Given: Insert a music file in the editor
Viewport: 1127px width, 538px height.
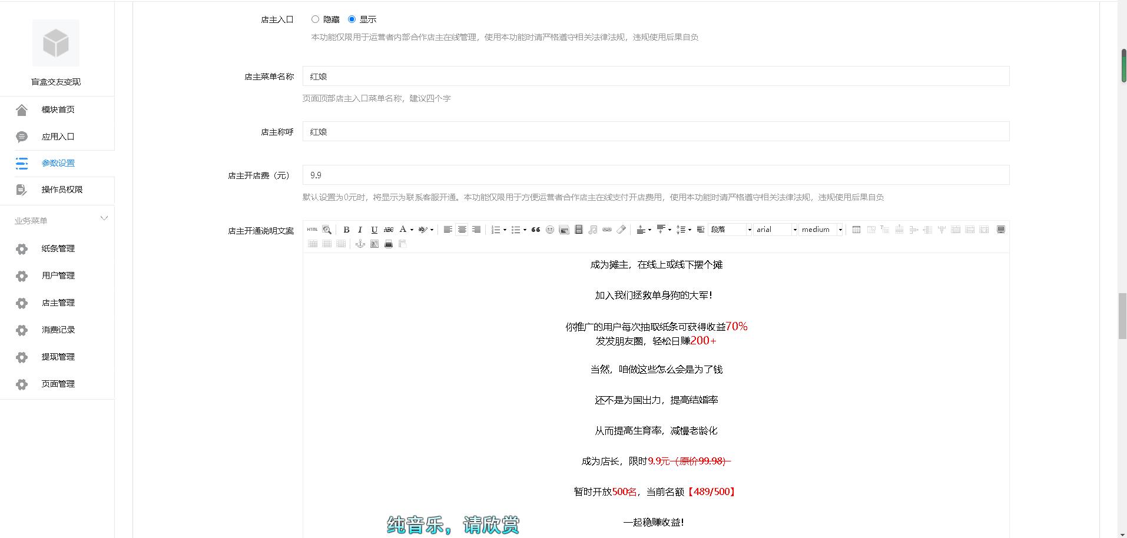Looking at the screenshot, I should coord(593,230).
